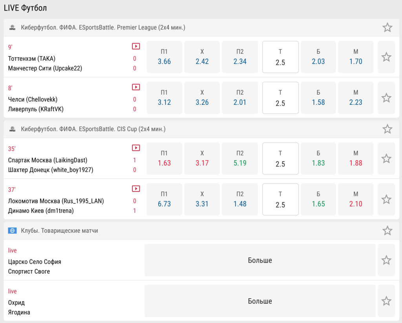Open total selector 2.5 for Tottenham match
The height and width of the screenshot is (323, 402).
(x=280, y=57)
